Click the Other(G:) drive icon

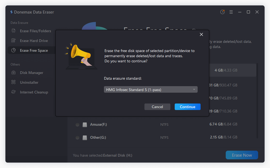click(85, 138)
